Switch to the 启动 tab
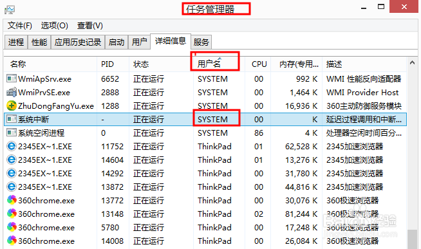This screenshot has height=249, width=421. pos(117,42)
